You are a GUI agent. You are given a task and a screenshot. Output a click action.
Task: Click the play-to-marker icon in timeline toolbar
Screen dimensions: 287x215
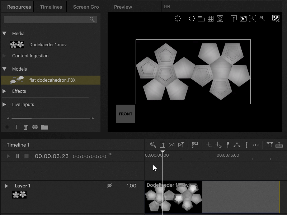181,145
